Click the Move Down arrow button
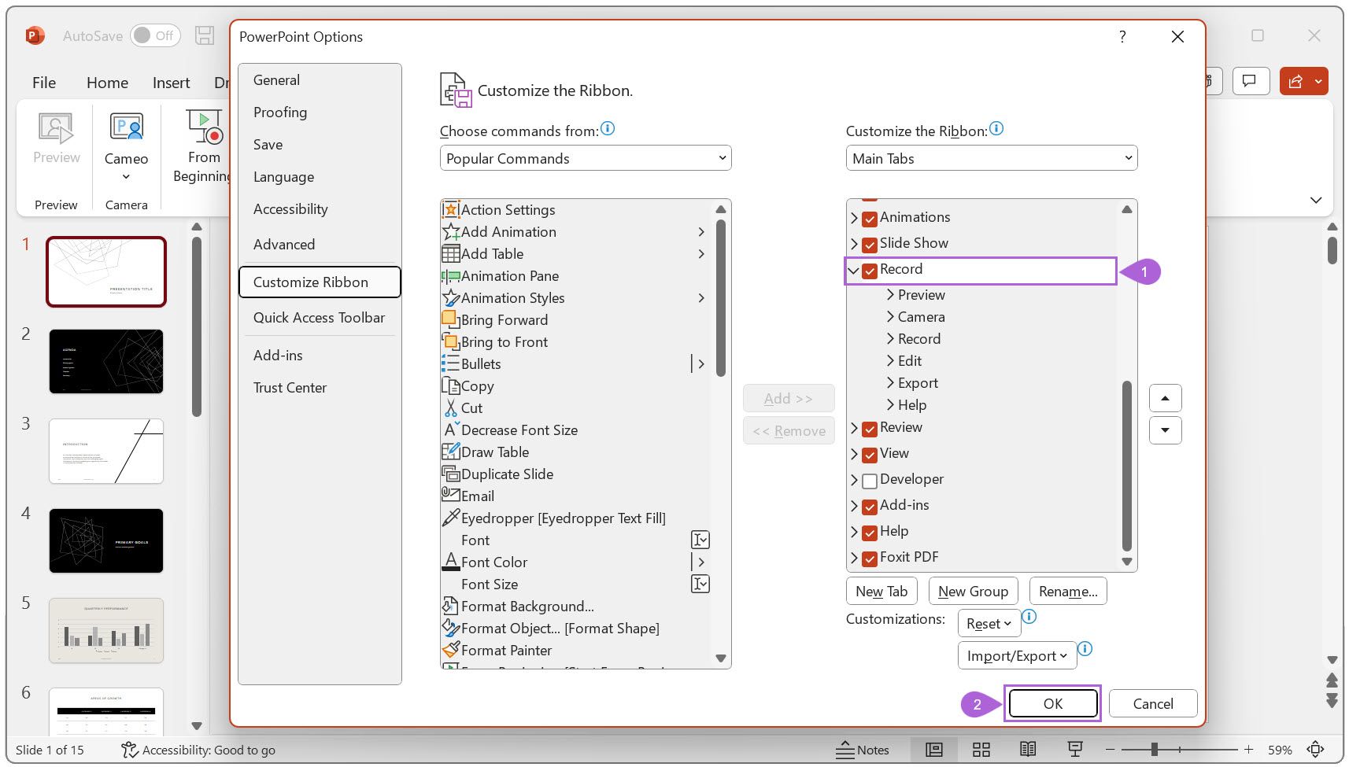The image size is (1349, 767). 1165,430
